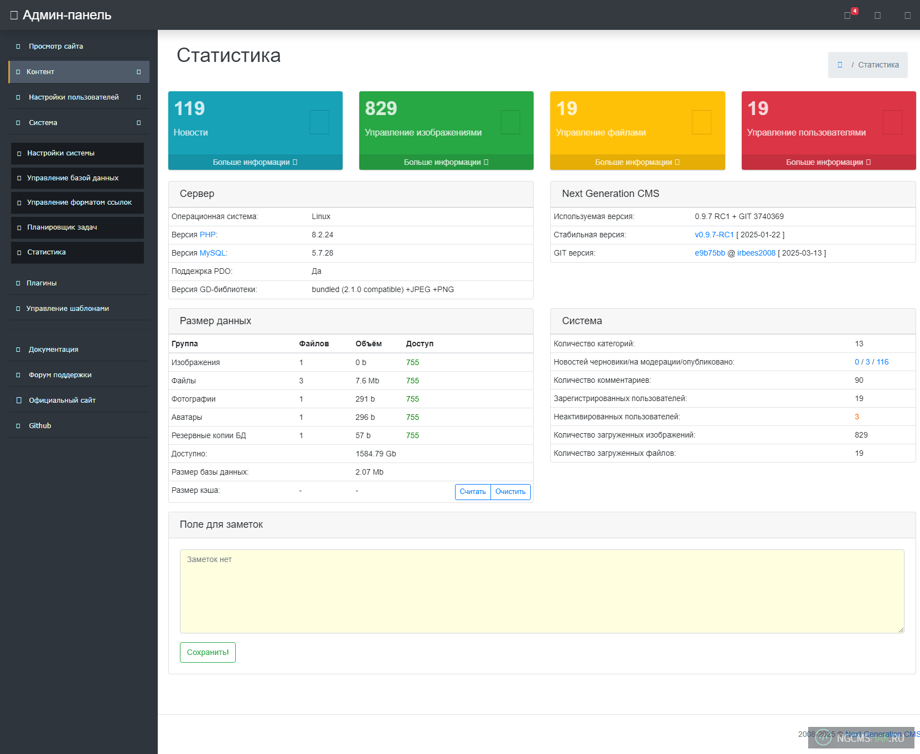Click the 755 access value for Аватары
The width and height of the screenshot is (920, 754).
tap(412, 417)
